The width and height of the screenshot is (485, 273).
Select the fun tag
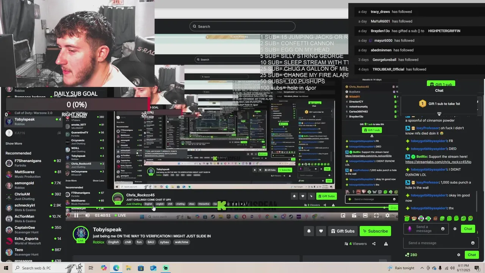(139, 242)
